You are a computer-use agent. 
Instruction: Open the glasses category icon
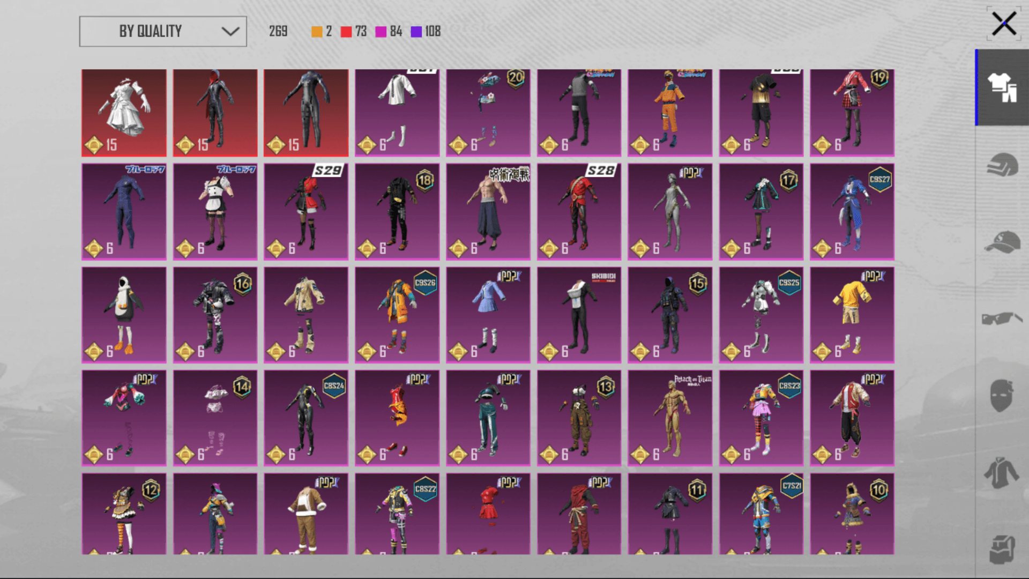(1002, 318)
